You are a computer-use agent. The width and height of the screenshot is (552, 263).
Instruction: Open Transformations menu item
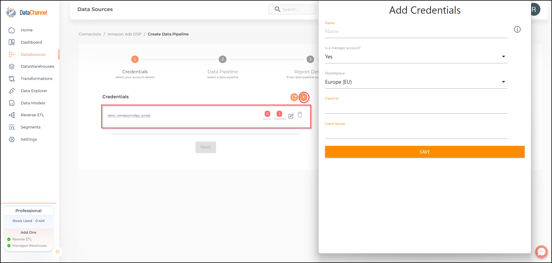coord(37,79)
